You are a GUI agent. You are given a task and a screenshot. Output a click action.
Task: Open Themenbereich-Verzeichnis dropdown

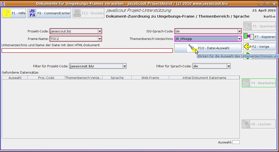click(x=239, y=39)
